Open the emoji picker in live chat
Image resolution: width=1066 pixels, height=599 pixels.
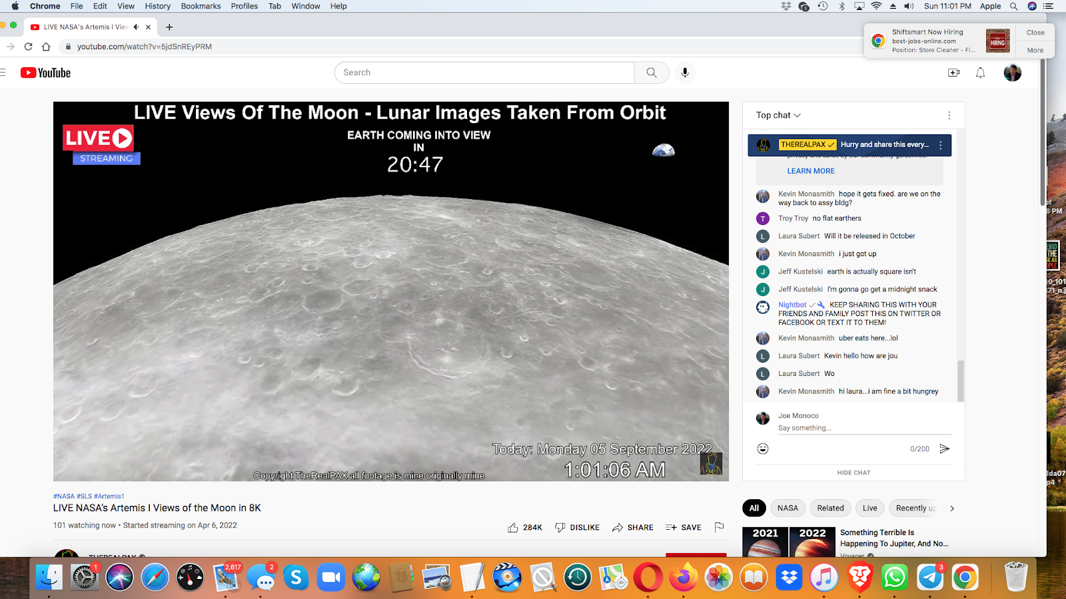pyautogui.click(x=763, y=449)
